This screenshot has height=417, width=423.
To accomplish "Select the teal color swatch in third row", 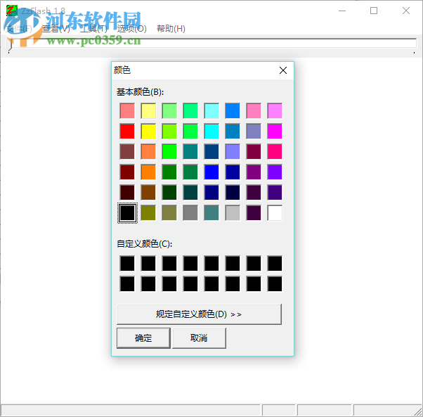I will [x=190, y=151].
